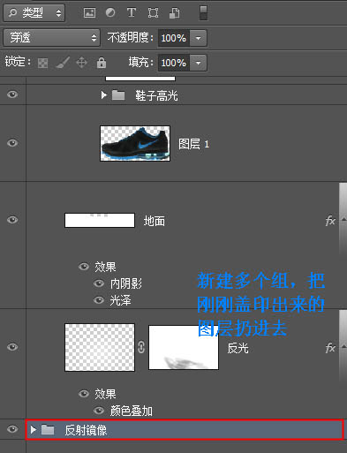Collapse effects arrow on 地面 layer

[343, 219]
